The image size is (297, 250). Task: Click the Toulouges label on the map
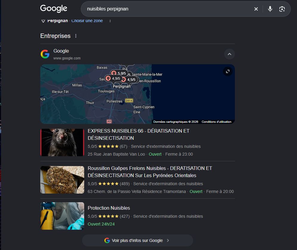coord(106,91)
